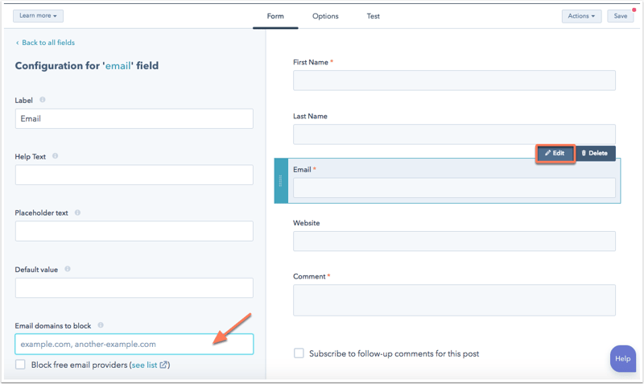Click the Last Name preview field
Image resolution: width=644 pixels, height=384 pixels.
454,134
